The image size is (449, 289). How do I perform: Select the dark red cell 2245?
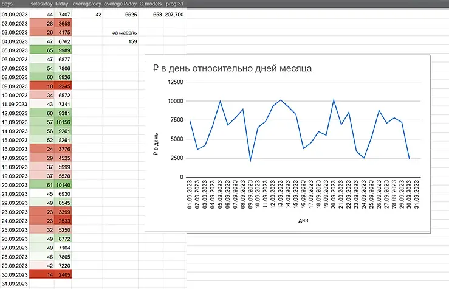[x=63, y=86]
